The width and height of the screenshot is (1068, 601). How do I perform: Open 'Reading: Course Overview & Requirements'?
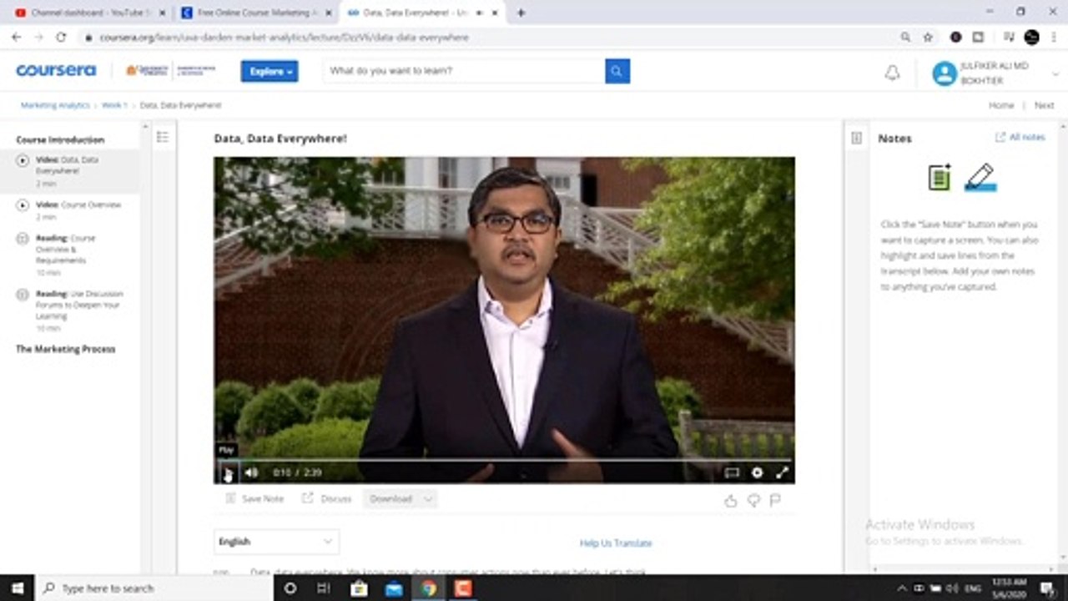coord(70,254)
